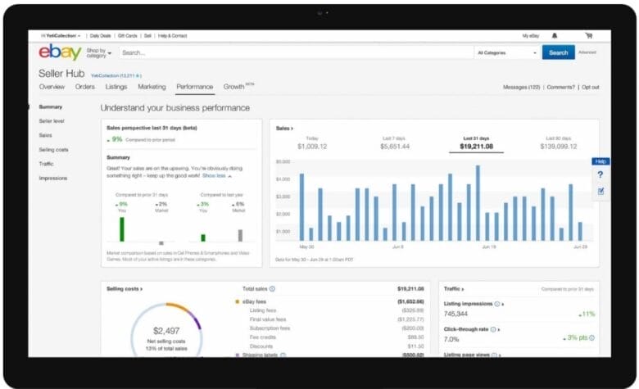
Task: Open the Messages (122) link
Action: tap(520, 87)
